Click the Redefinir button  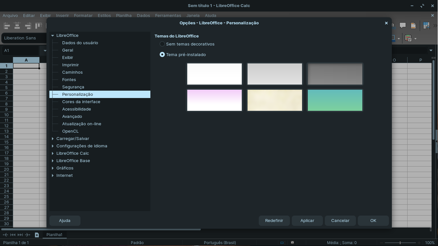pyautogui.click(x=274, y=220)
